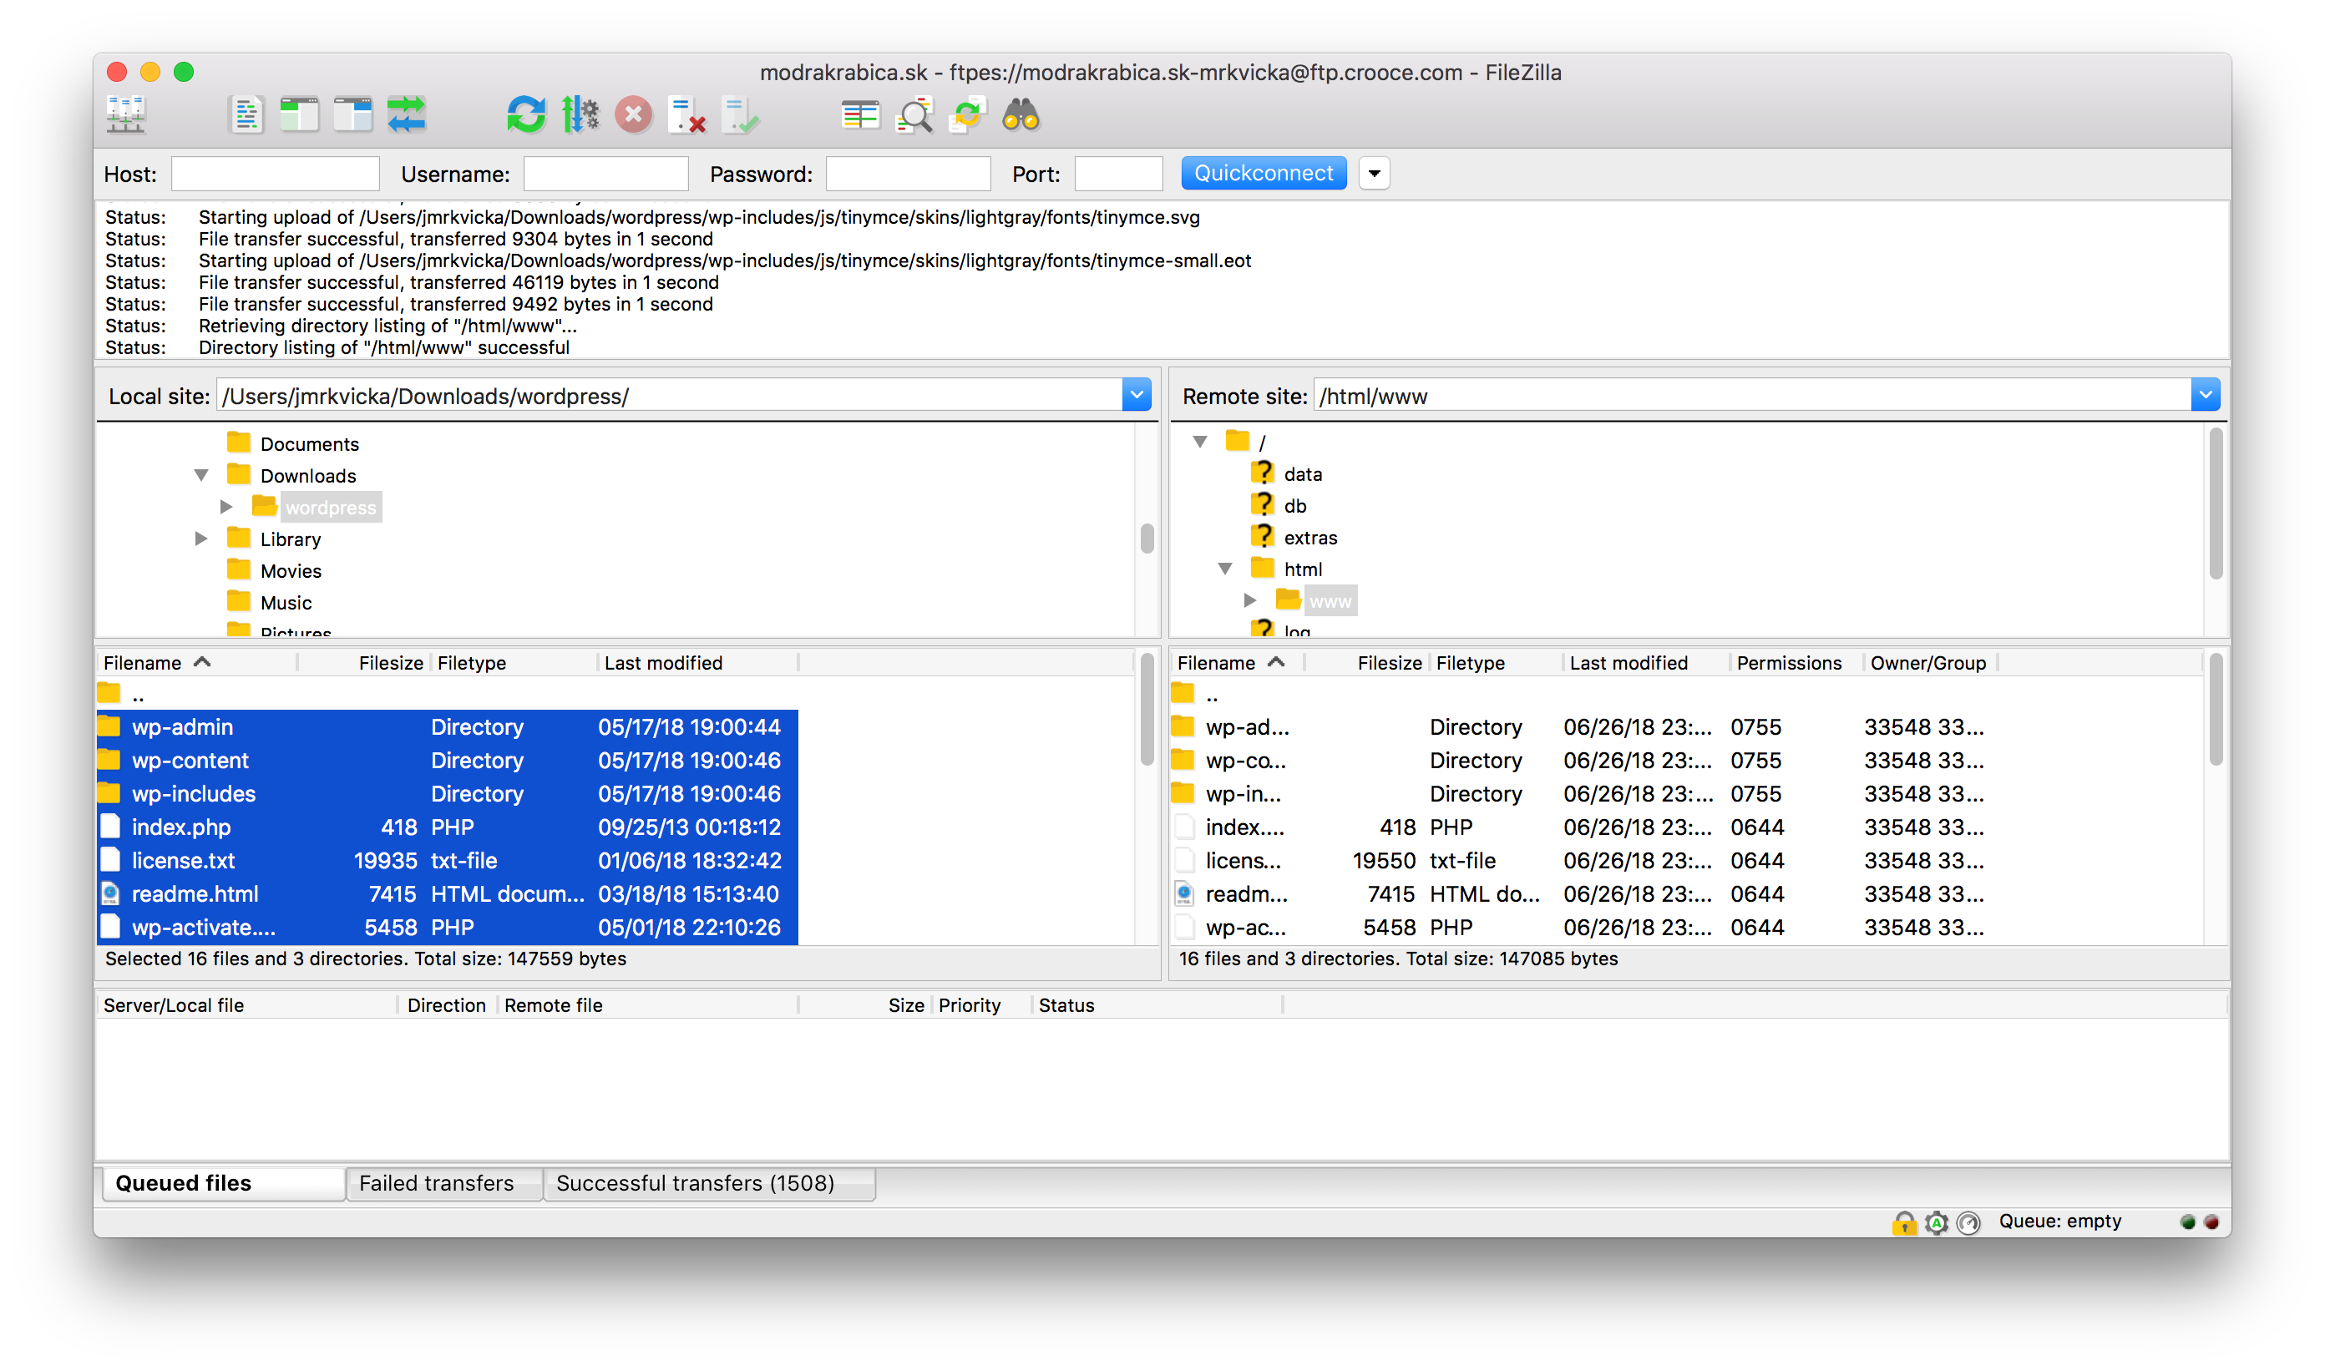Click the readme.html file icon in local list

pyautogui.click(x=110, y=893)
